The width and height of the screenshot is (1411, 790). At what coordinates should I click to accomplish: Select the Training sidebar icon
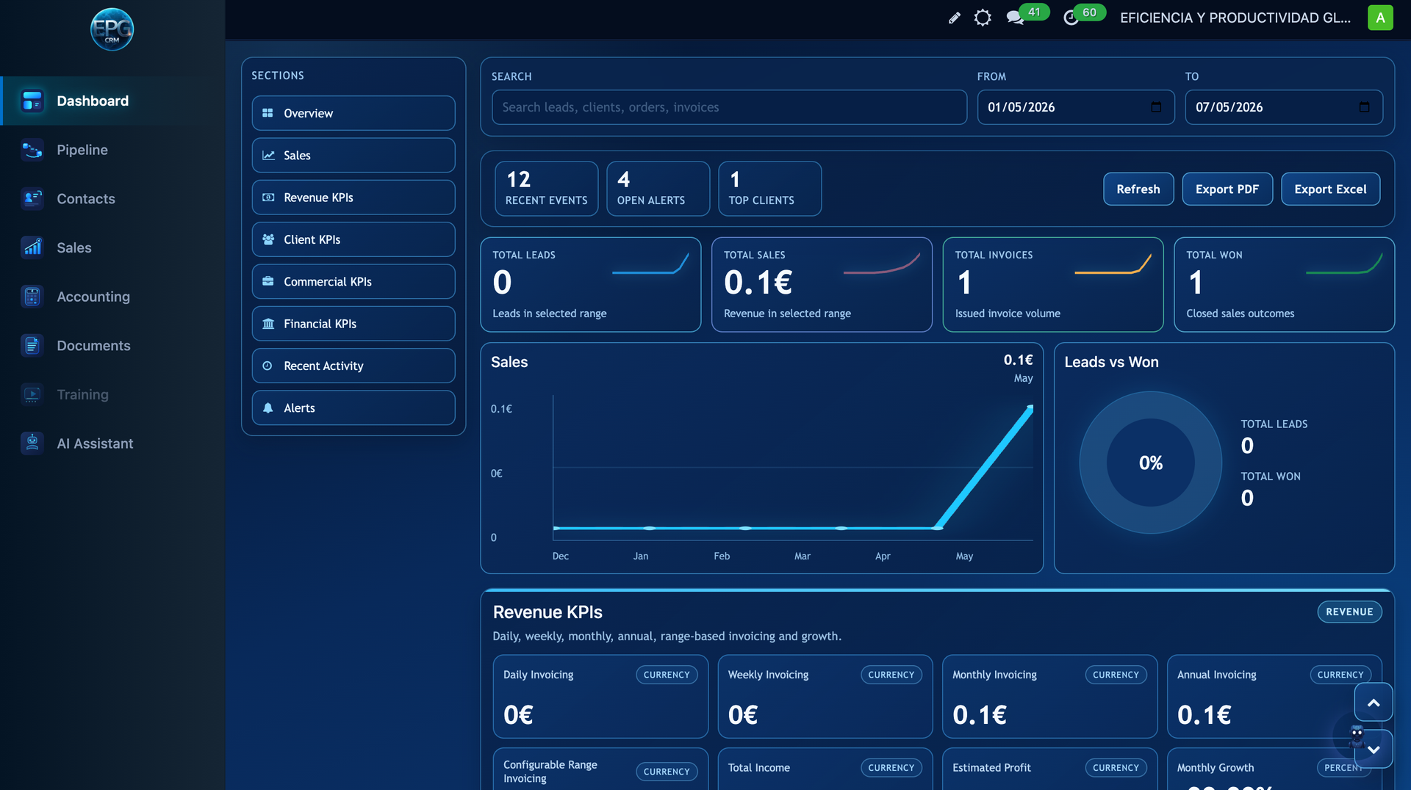point(32,394)
